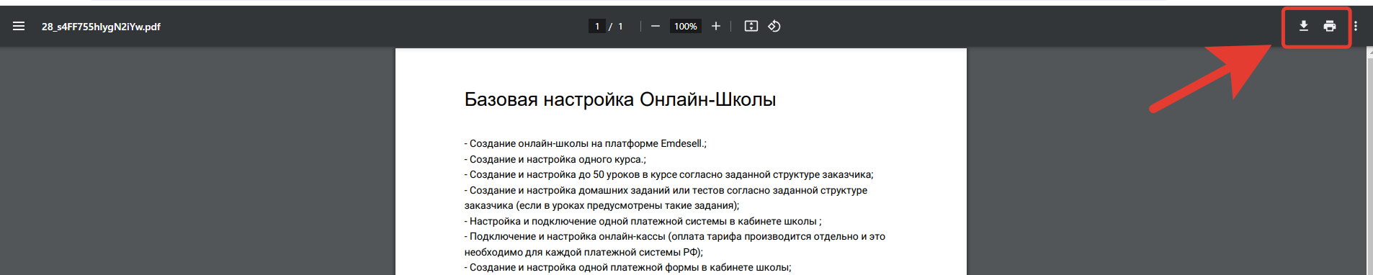Click the line 'Настройка и подключение одной платежной системы'
The image size is (1373, 275).
click(x=643, y=221)
